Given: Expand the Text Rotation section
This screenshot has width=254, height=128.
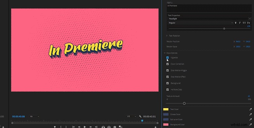Looking at the screenshot, I should click(x=167, y=36).
